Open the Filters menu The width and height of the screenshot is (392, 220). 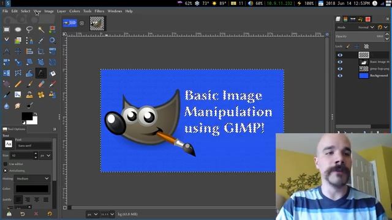click(x=99, y=11)
